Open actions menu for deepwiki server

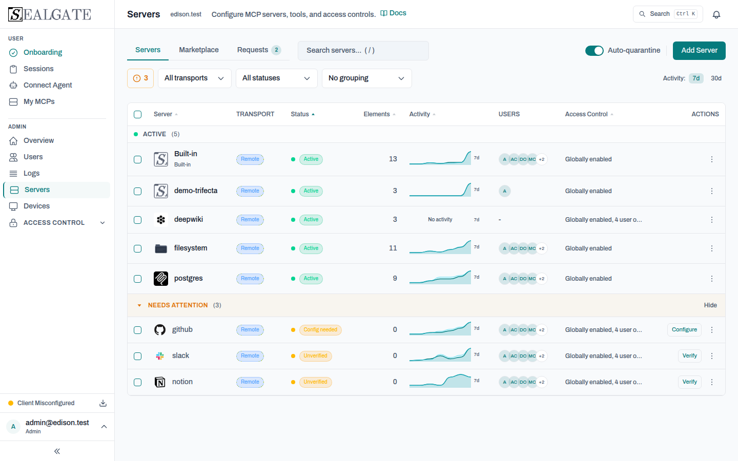(712, 220)
